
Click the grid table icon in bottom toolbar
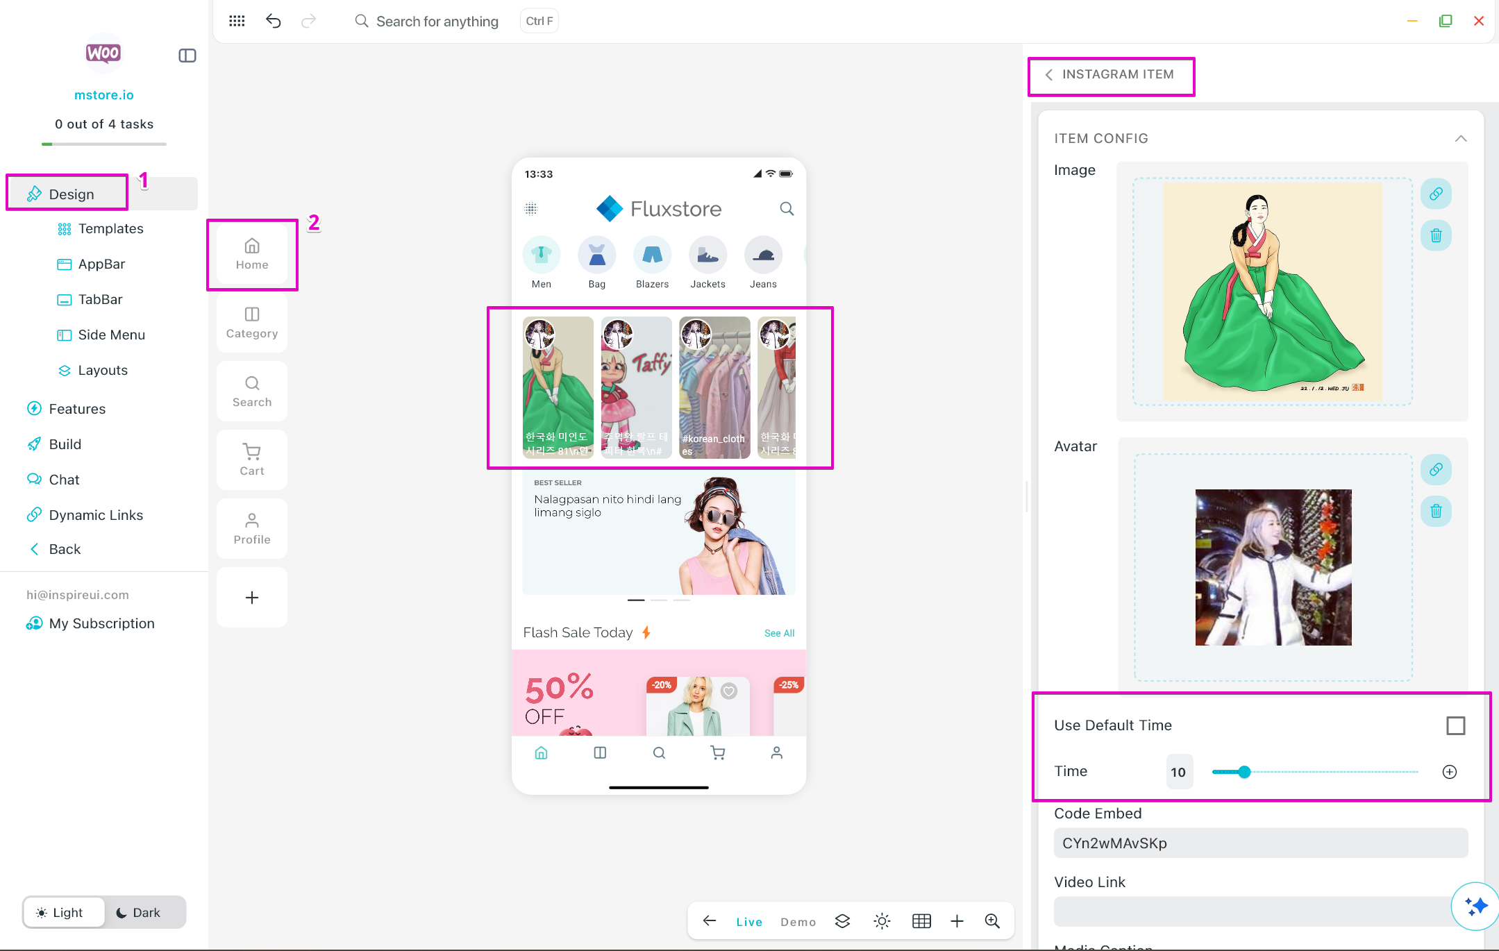pos(921,921)
